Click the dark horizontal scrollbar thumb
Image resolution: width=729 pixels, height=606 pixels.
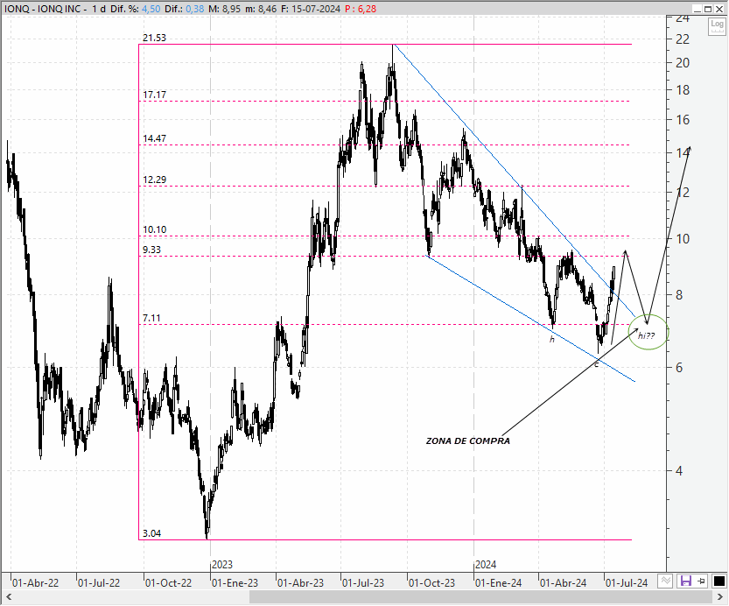point(479,597)
